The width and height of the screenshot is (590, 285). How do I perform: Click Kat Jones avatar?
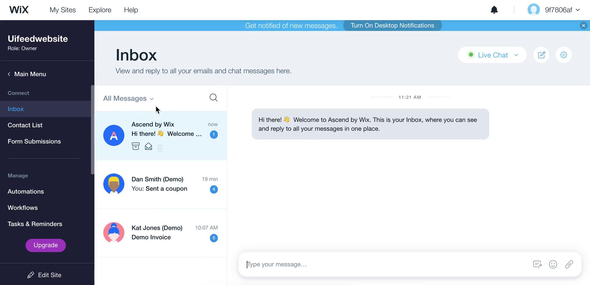pos(114,232)
